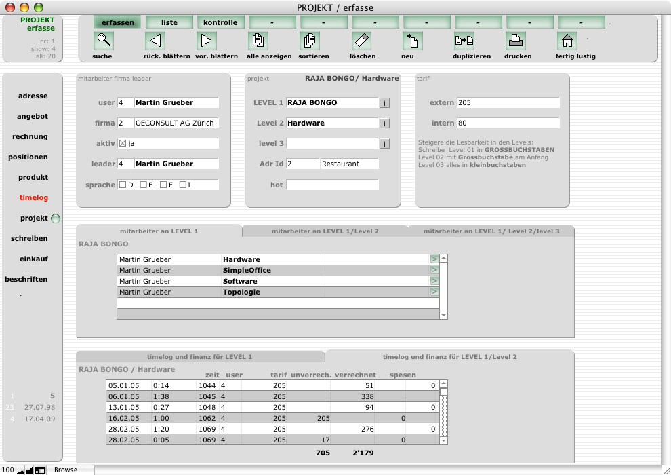Open rechnung in the left sidebar
The height and width of the screenshot is (475, 671).
[30, 137]
